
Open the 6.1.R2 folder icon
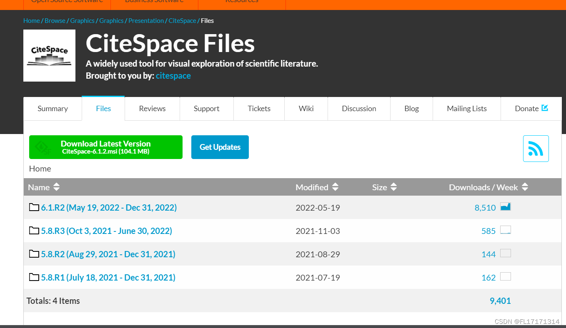coord(34,207)
